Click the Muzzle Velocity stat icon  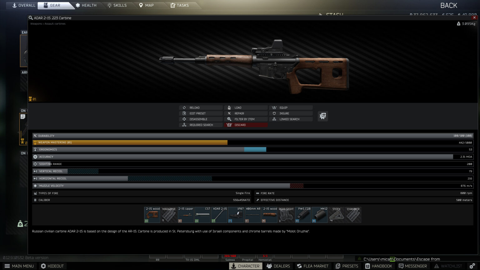pos(35,186)
